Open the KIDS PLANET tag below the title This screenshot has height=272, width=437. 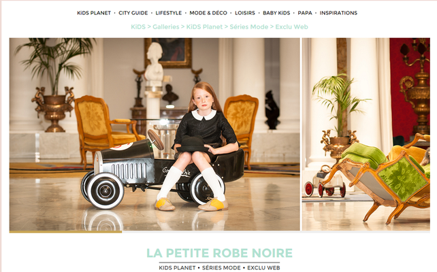pyautogui.click(x=177, y=268)
